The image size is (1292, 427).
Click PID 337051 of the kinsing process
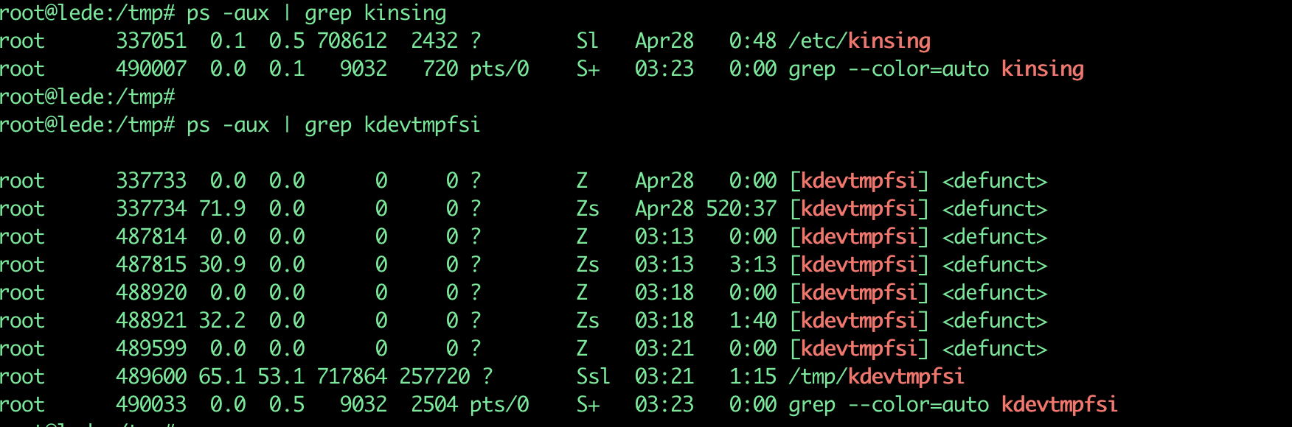(x=151, y=41)
